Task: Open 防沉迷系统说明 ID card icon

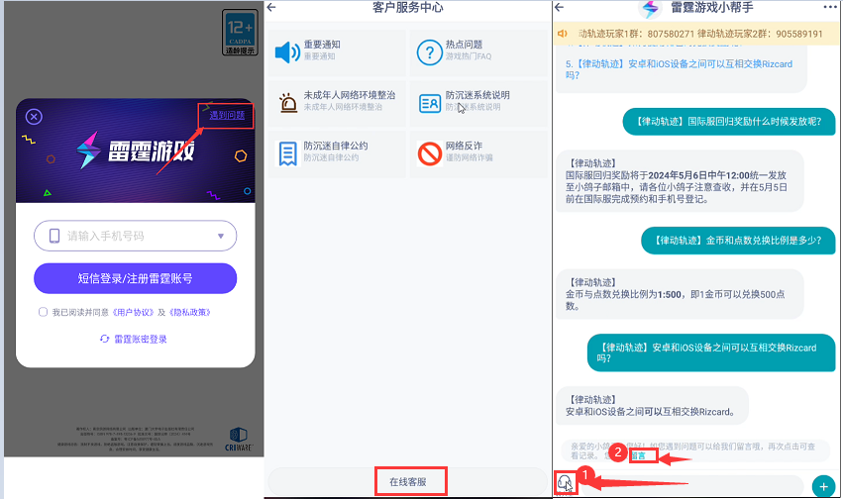Action: 430,103
